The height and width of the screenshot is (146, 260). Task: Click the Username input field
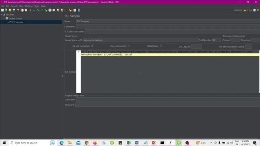(168, 99)
